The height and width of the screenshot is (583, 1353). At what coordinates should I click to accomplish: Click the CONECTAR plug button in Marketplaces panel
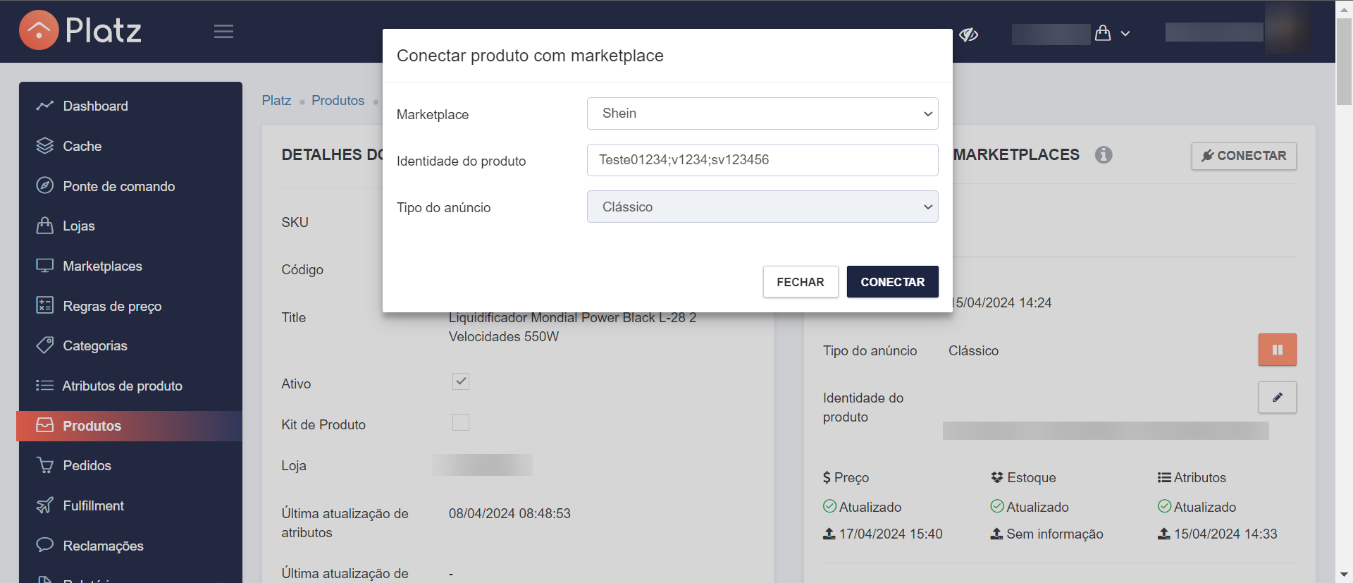(1244, 156)
